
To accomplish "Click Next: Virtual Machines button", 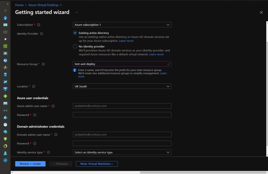I will (x=97, y=164).
